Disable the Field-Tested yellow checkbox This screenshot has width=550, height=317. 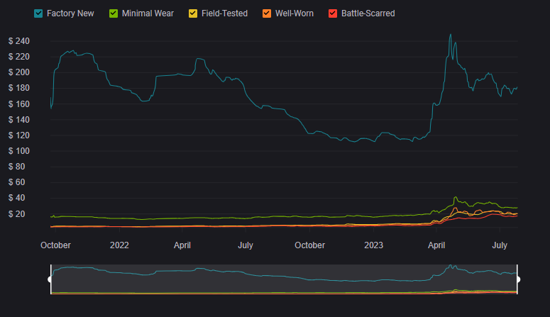[x=192, y=13]
